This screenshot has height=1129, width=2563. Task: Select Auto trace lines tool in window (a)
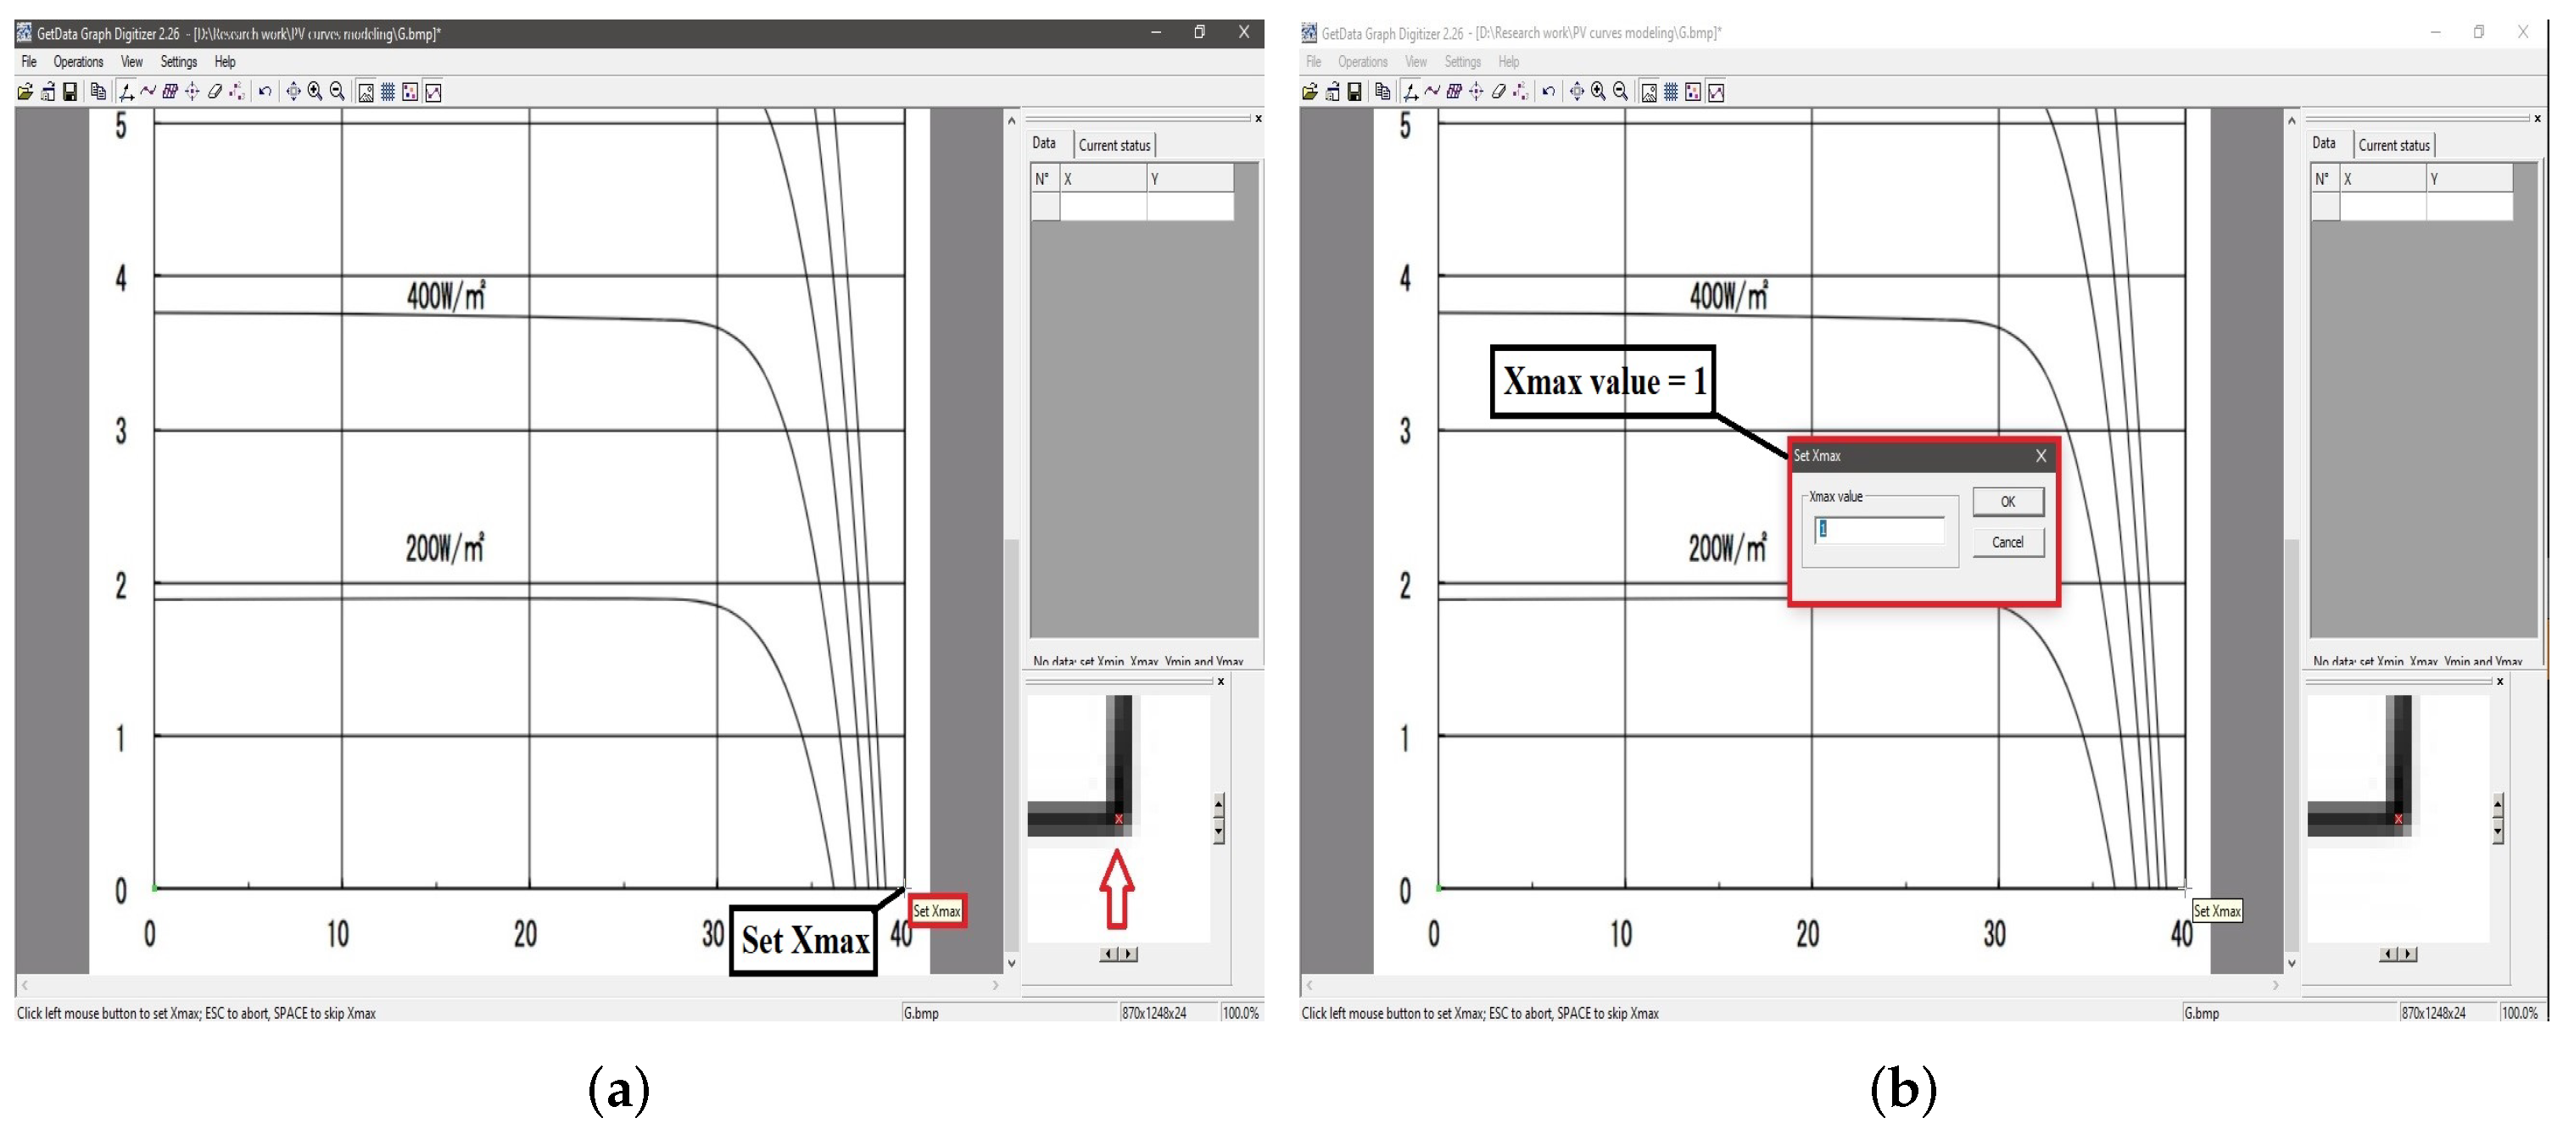point(148,92)
